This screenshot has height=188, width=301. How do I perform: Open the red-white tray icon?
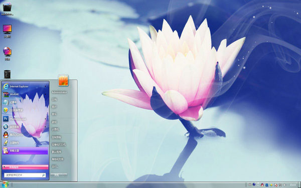tap(276, 185)
